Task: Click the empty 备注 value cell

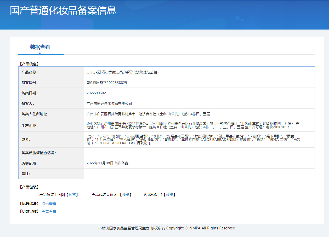Action: tap(199, 174)
